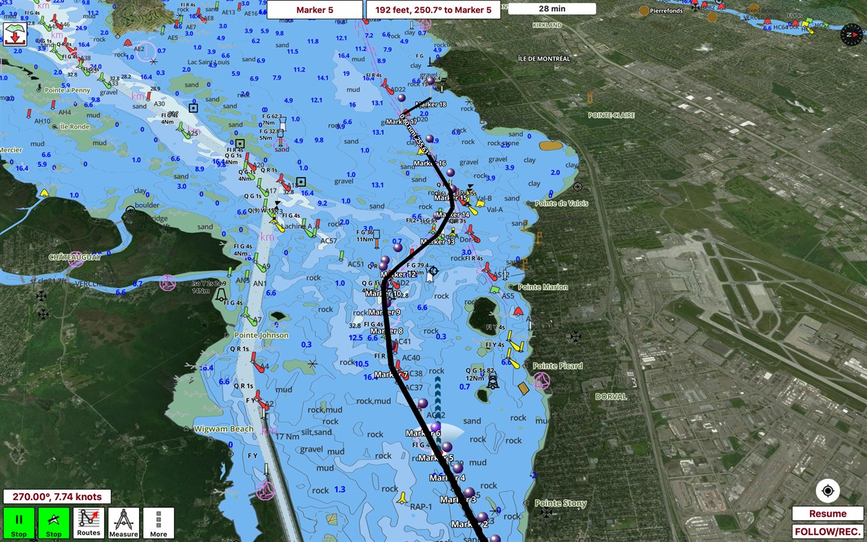This screenshot has height=542, width=867.
Task: Open the Measure dividers tool
Action: click(123, 521)
